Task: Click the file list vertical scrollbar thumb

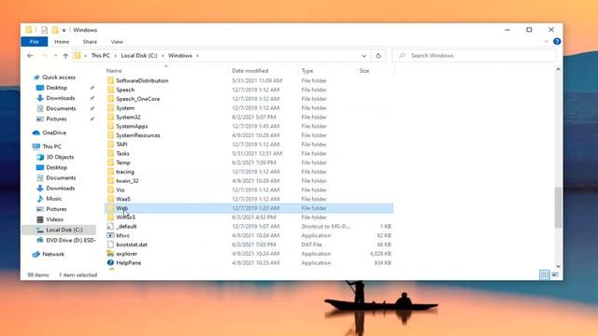Action: point(558,208)
